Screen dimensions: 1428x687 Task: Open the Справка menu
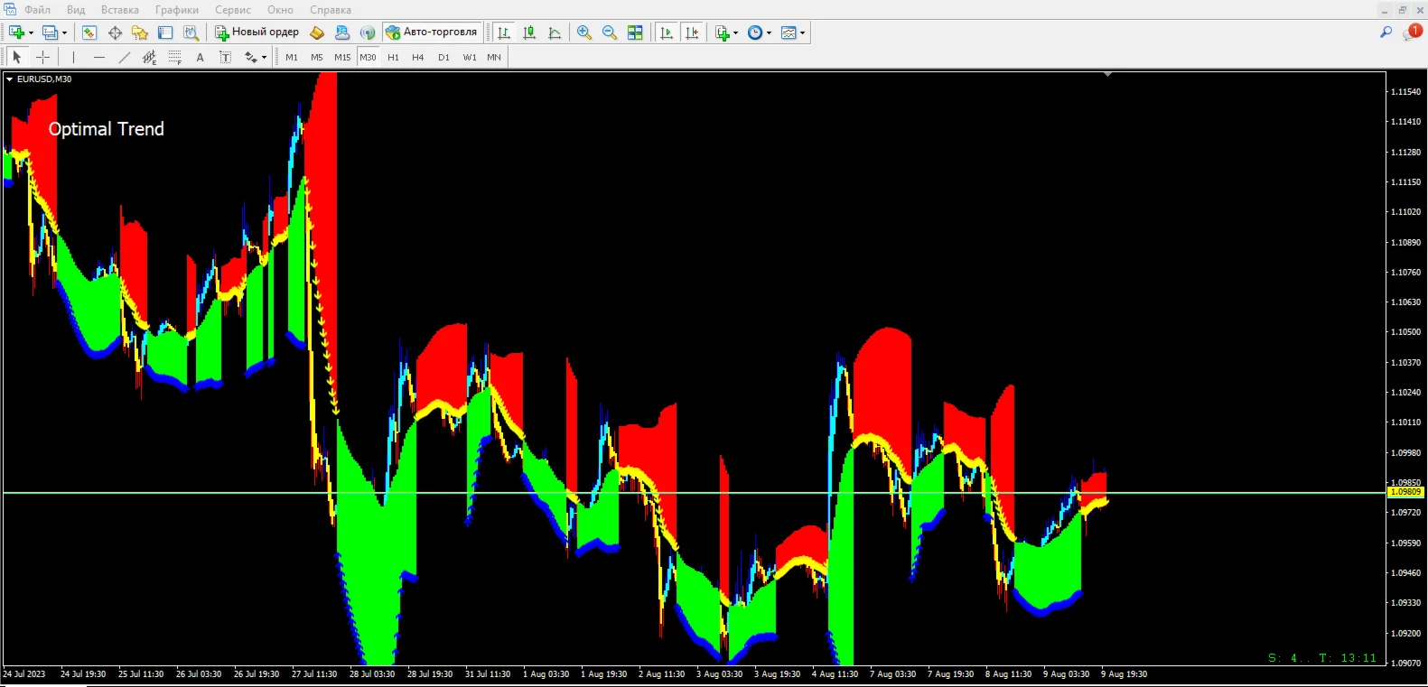331,10
